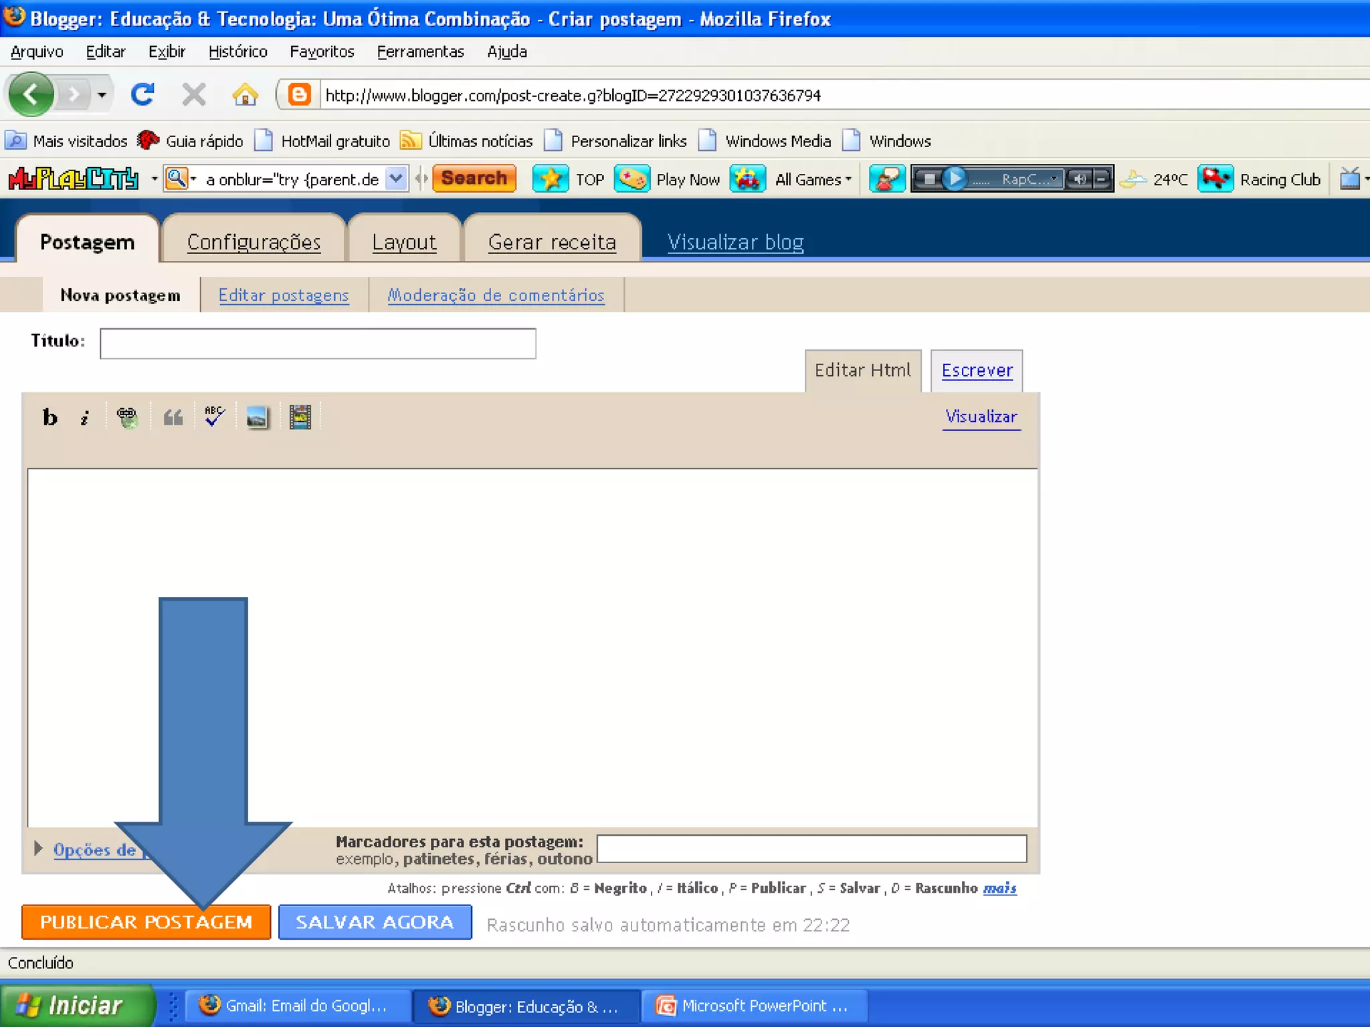Mute the toolbar radio player's speaker
The height and width of the screenshot is (1027, 1370).
tap(1078, 179)
